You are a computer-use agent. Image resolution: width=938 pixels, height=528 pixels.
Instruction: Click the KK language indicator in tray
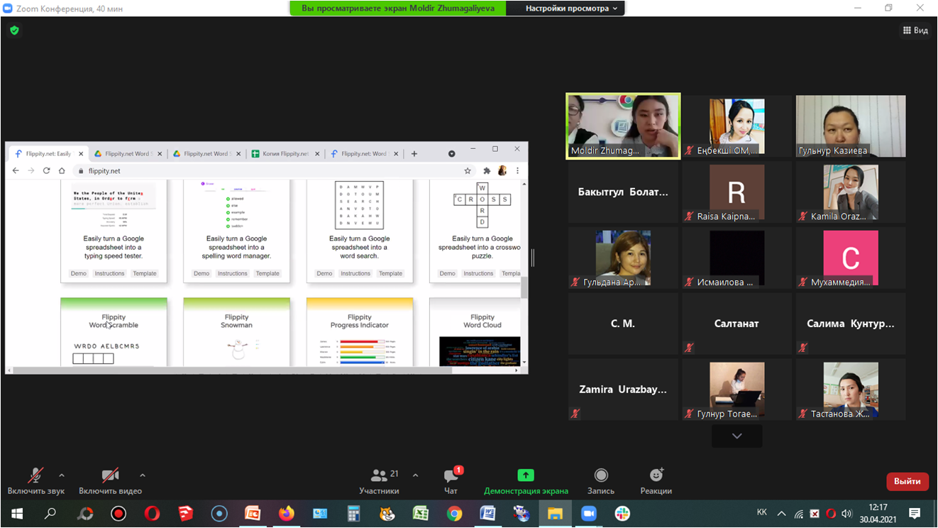click(762, 512)
